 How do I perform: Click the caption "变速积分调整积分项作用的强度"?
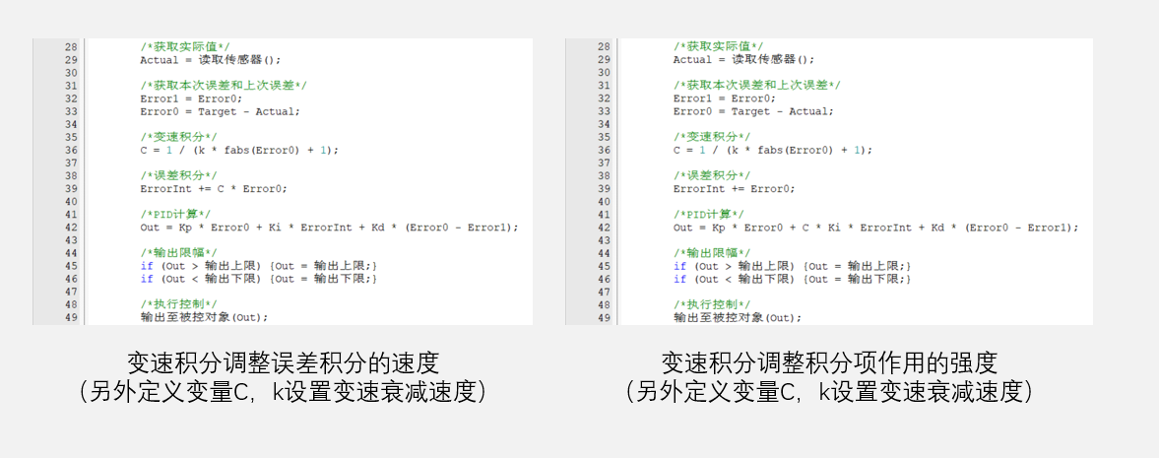pyautogui.click(x=828, y=363)
